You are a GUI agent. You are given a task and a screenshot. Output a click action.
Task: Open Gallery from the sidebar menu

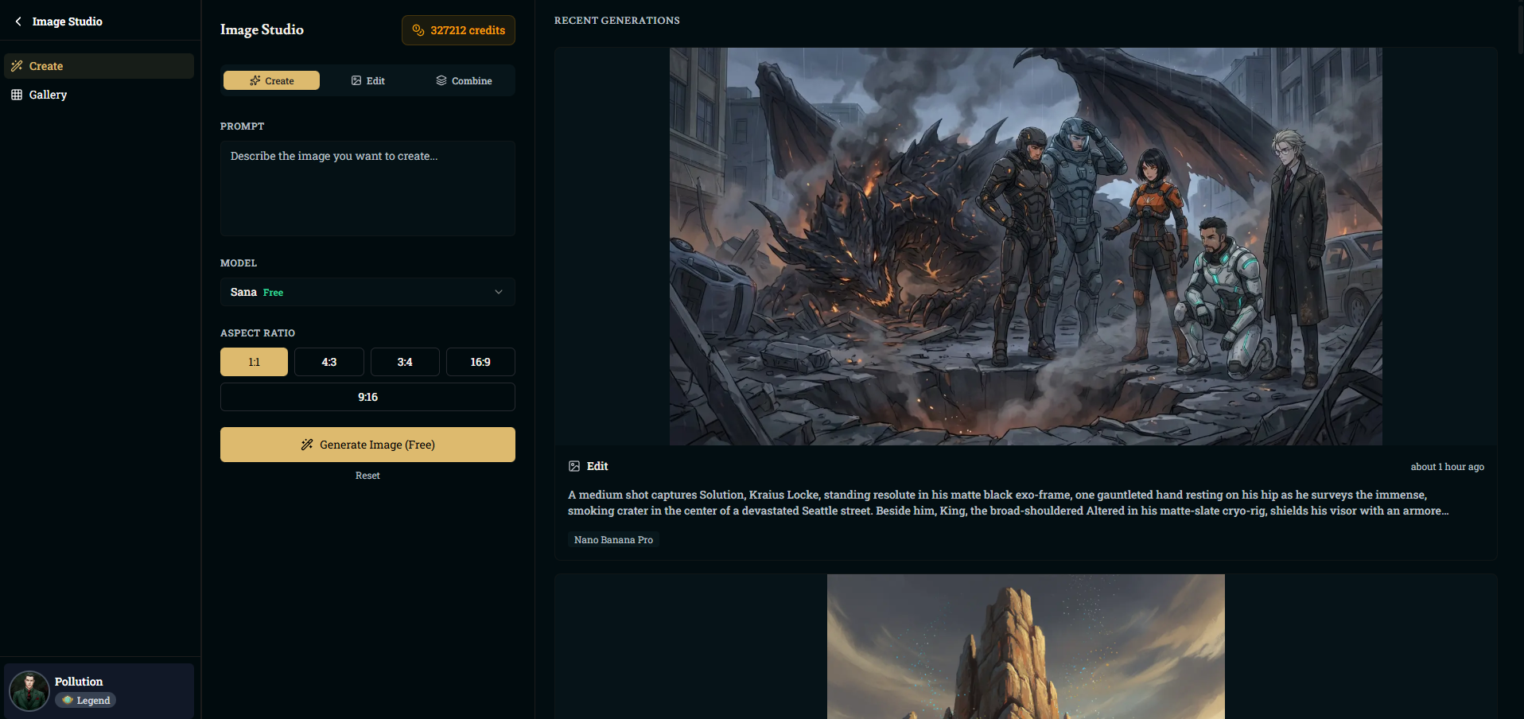[x=48, y=95]
